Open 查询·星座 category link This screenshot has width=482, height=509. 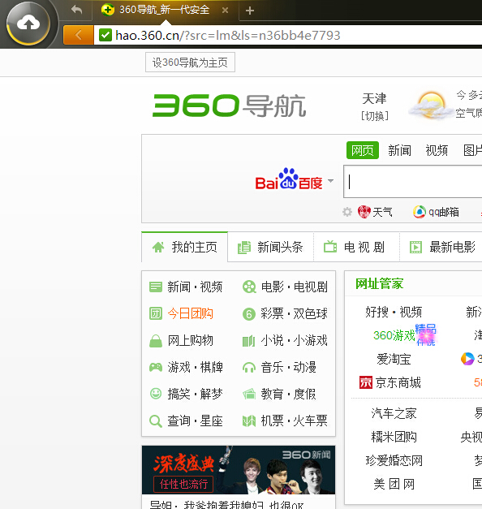click(x=195, y=421)
